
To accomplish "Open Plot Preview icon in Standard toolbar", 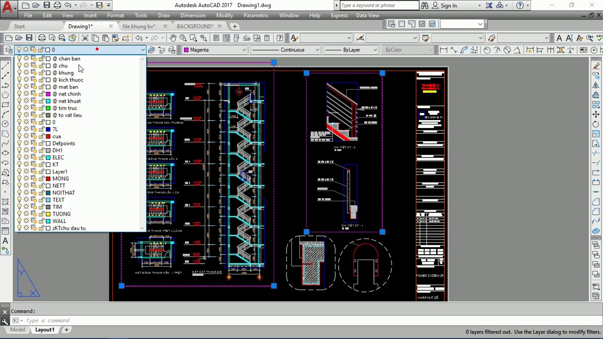I will pyautogui.click(x=52, y=38).
